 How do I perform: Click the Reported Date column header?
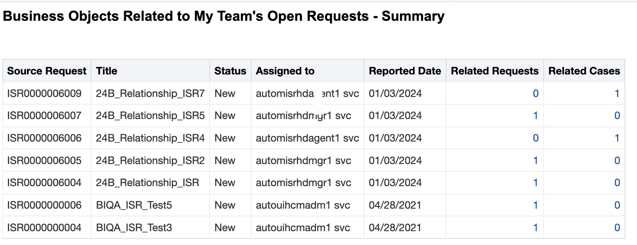405,71
